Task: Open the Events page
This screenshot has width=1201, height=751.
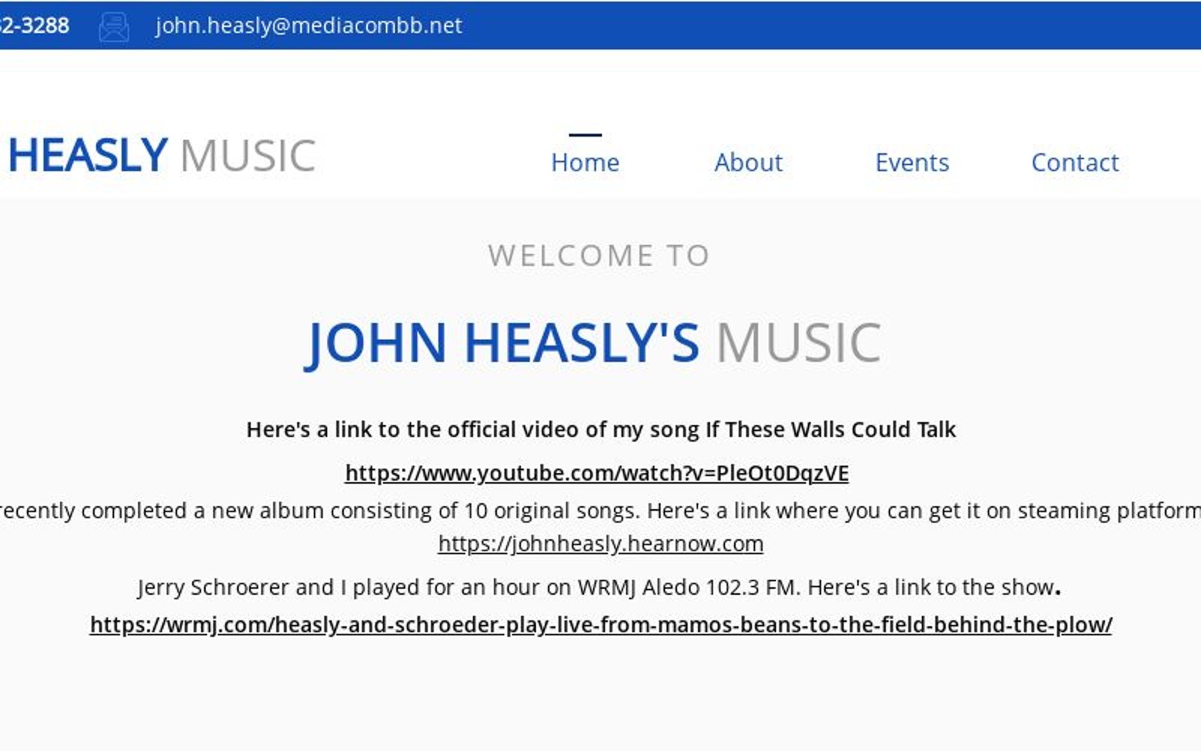Action: 912,162
